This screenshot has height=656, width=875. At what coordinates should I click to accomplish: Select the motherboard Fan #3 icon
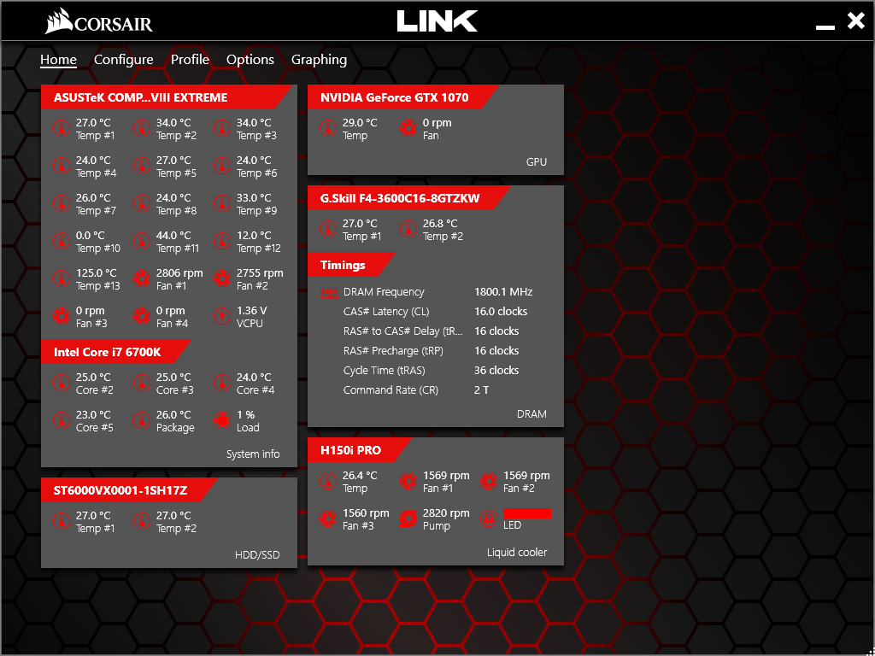62,317
